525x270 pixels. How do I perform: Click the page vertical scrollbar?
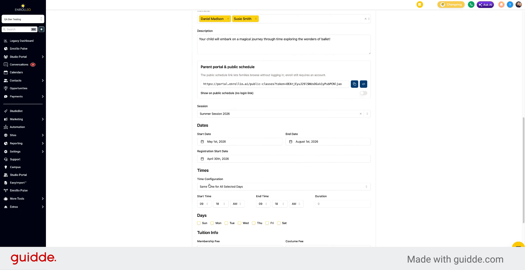click(524, 170)
